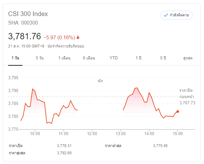This screenshot has height=164, width=204.
Task: Click the ราคาต่ำสุด low value 3,775.45
Action: click(x=160, y=146)
